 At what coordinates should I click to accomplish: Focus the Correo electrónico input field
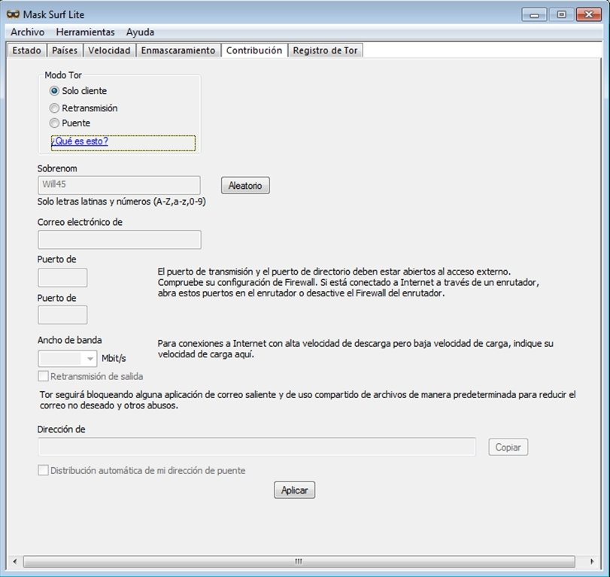click(120, 240)
